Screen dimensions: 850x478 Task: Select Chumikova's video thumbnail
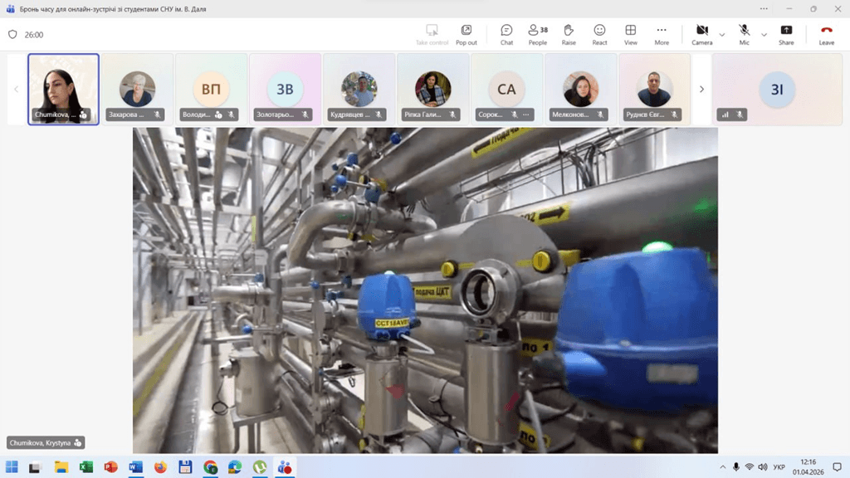click(63, 89)
